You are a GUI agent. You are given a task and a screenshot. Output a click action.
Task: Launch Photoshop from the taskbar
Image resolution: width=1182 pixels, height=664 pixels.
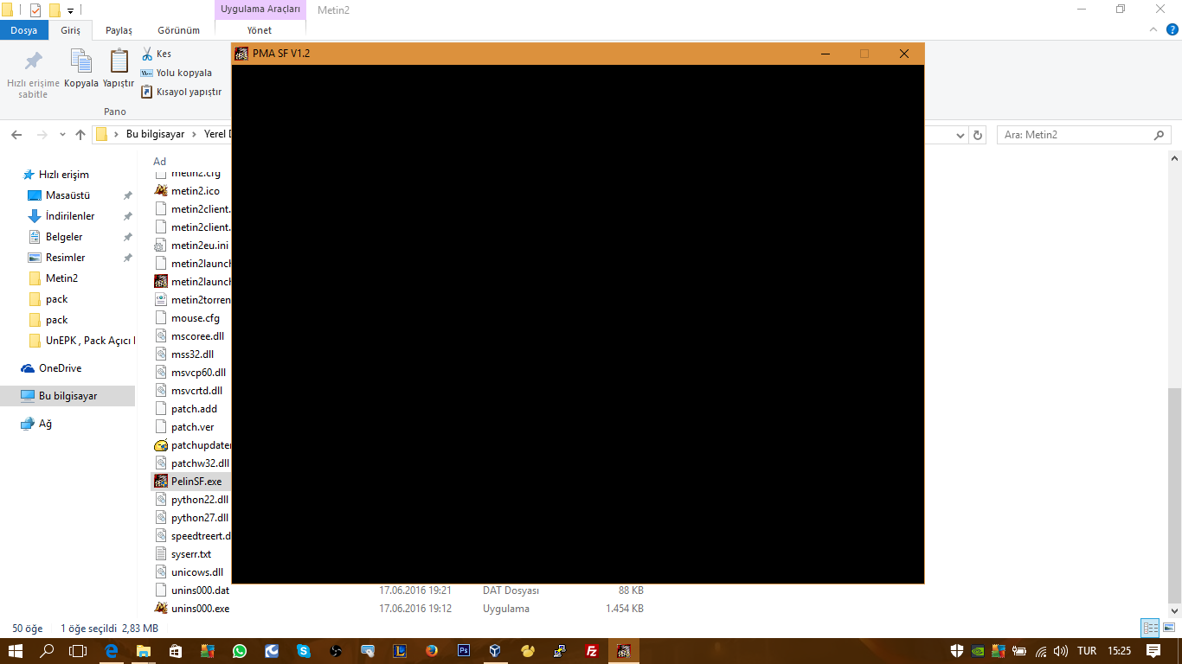click(463, 651)
